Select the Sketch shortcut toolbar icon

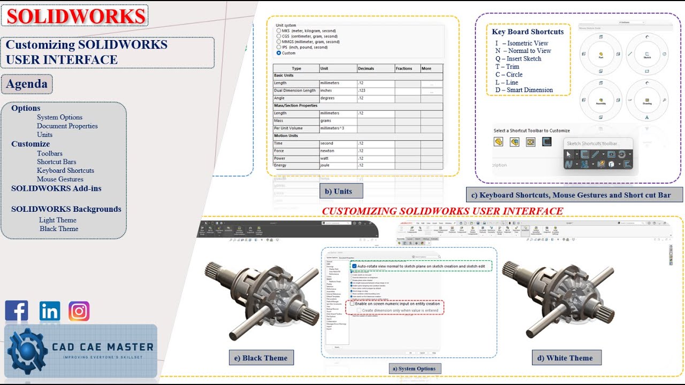pyautogui.click(x=547, y=142)
